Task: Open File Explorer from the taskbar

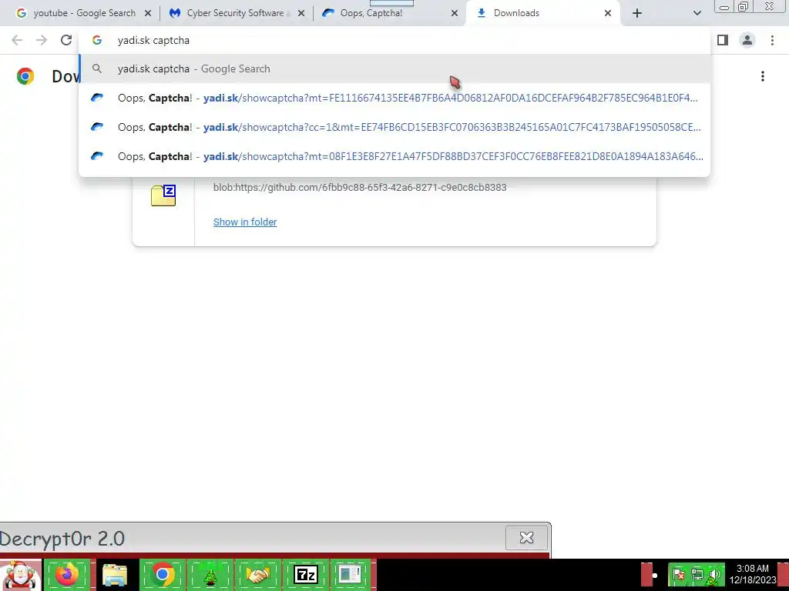Action: point(115,575)
